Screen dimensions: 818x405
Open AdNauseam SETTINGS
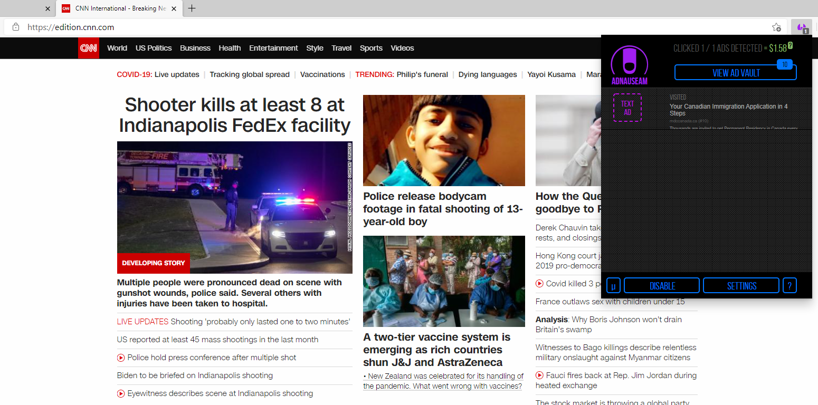pos(741,286)
